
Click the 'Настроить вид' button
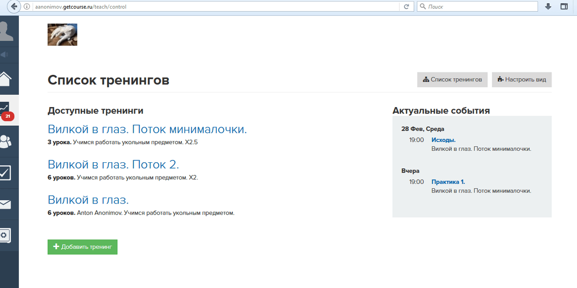point(522,80)
